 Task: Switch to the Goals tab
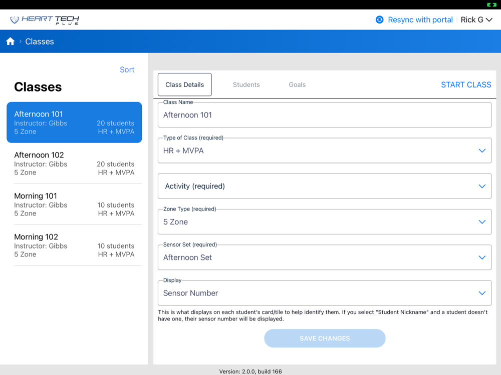pos(297,84)
